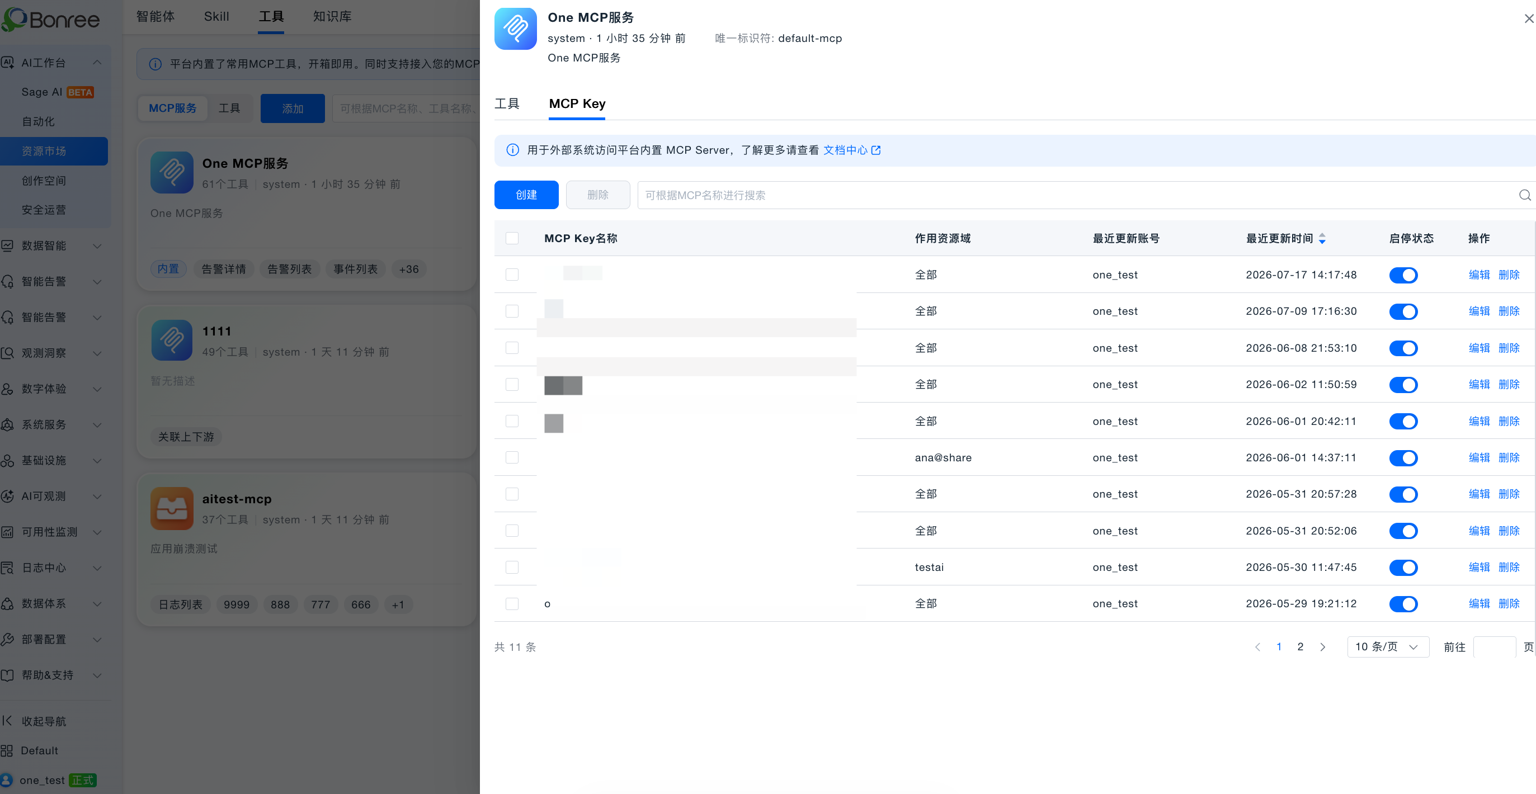This screenshot has width=1536, height=794.
Task: Click the blue 创建 button
Action: pyautogui.click(x=526, y=195)
